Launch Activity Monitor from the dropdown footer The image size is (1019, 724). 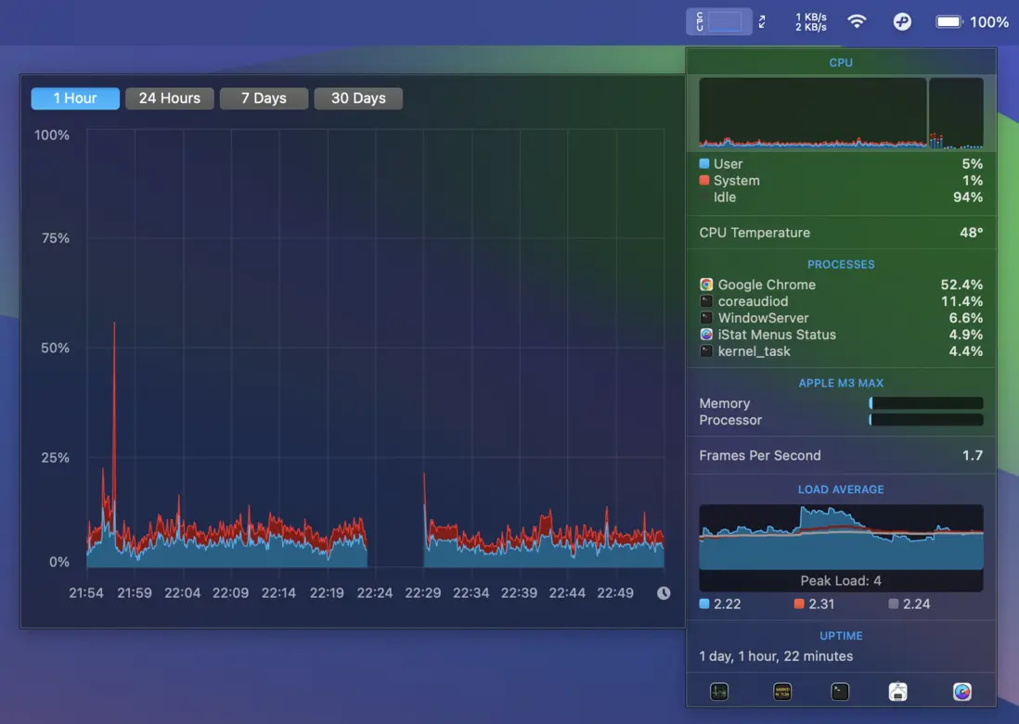tap(718, 692)
